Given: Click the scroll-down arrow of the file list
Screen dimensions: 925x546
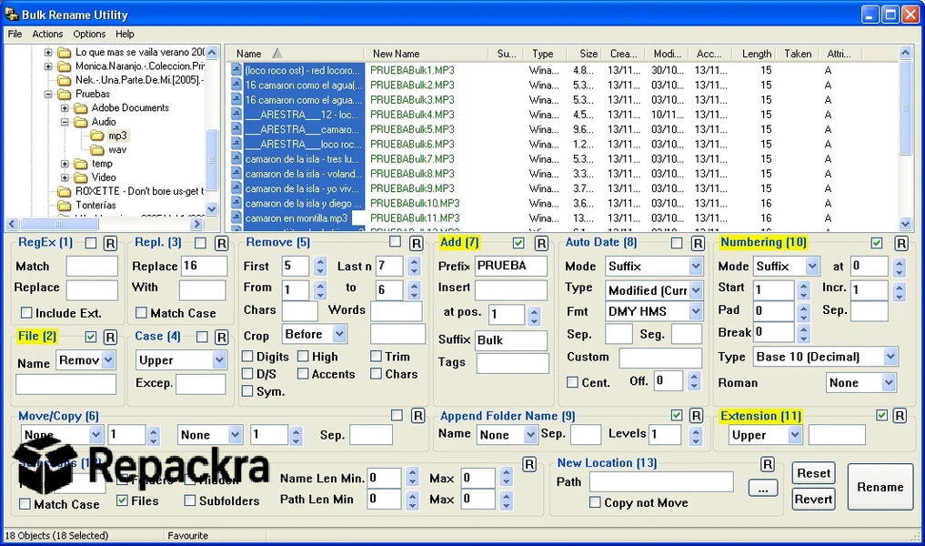Looking at the screenshot, I should [906, 224].
